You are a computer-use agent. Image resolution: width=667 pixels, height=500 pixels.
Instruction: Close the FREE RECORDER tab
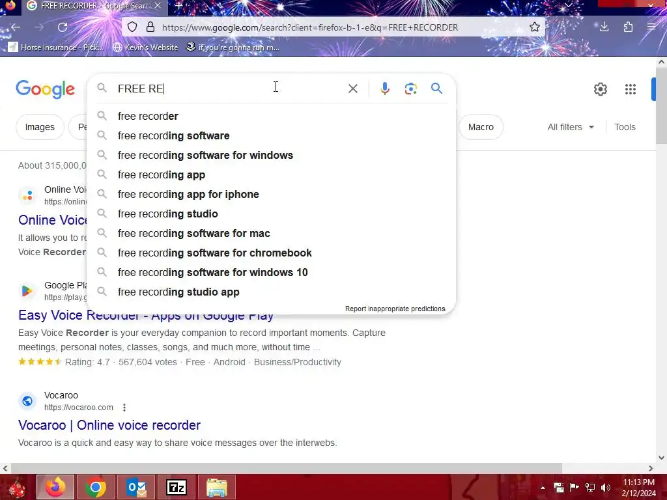click(x=158, y=5)
